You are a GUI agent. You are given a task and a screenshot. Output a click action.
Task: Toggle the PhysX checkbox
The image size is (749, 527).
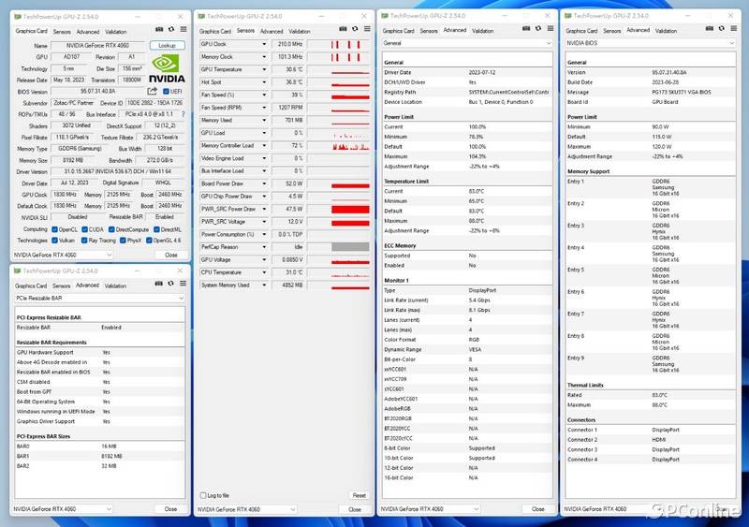[x=123, y=241]
